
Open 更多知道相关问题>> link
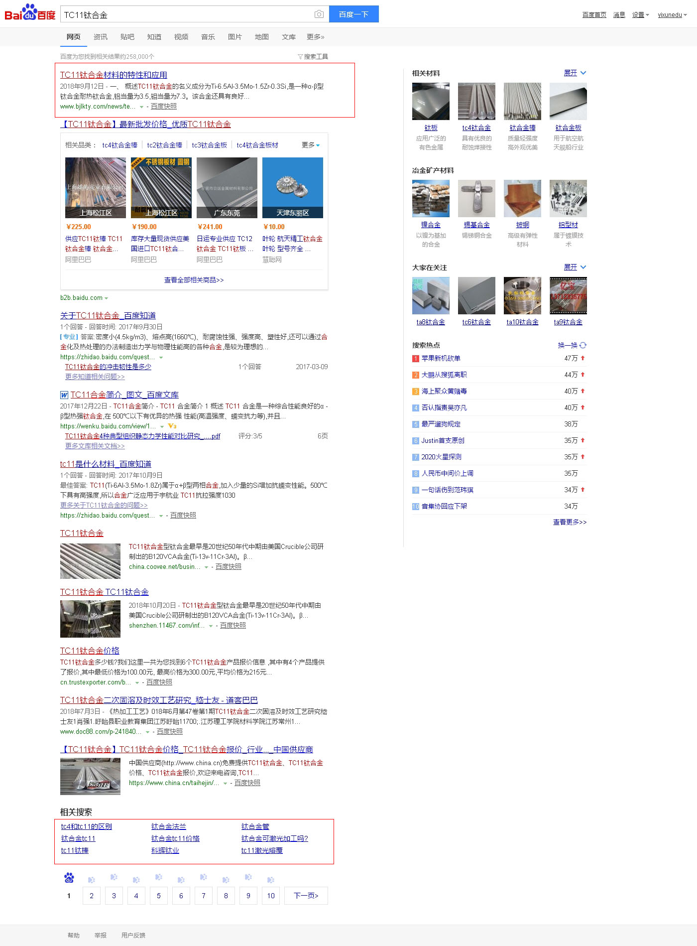coord(95,377)
